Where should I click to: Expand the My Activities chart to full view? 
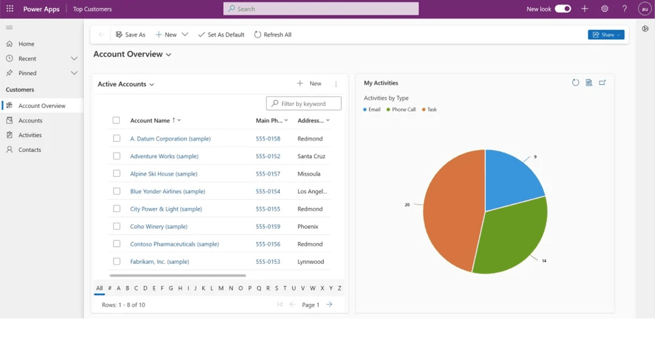tap(603, 83)
